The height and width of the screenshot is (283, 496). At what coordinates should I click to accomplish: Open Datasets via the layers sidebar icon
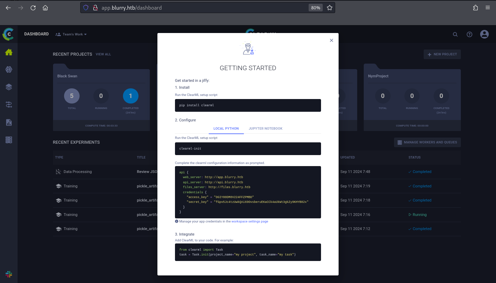[9, 87]
